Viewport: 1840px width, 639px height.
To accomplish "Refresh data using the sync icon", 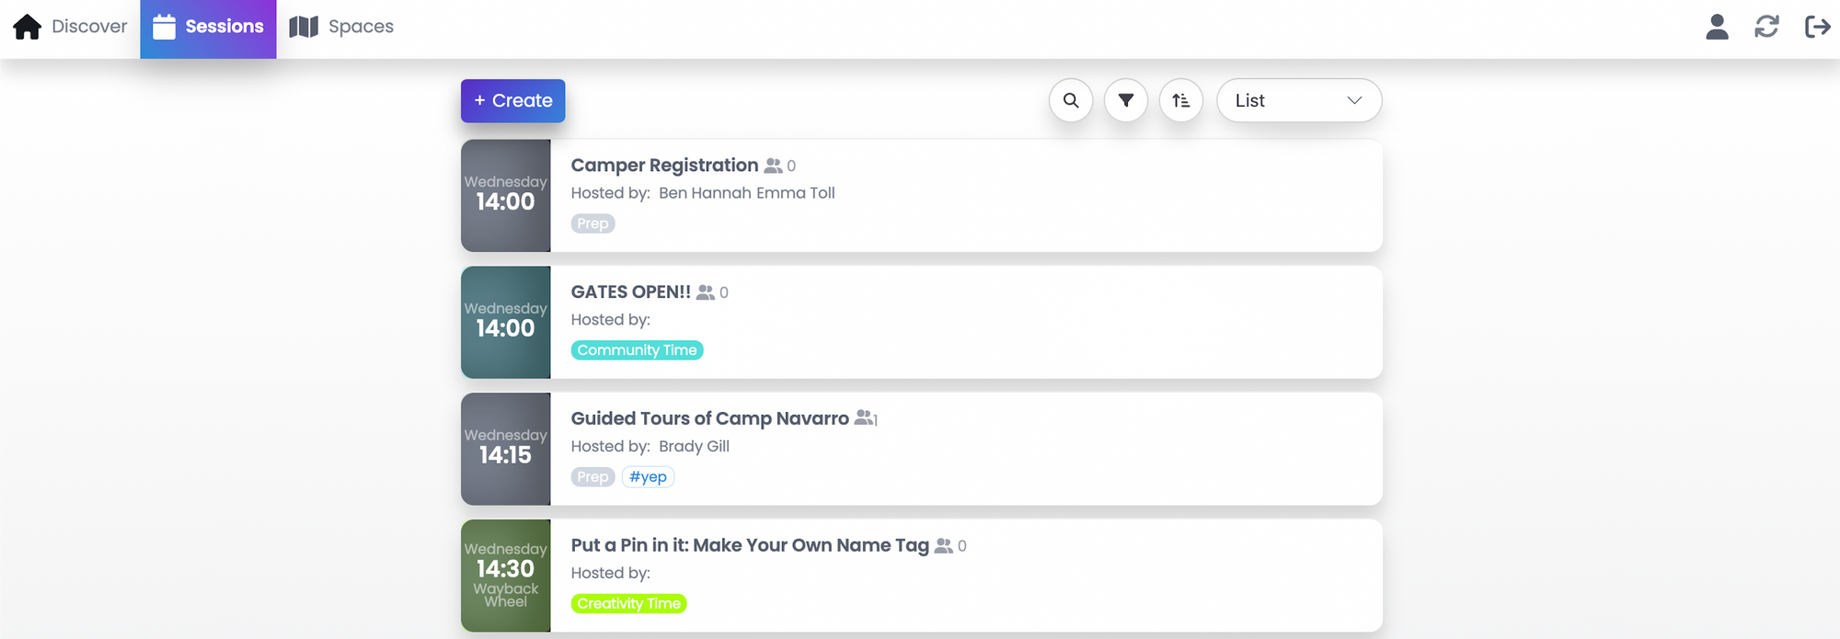I will click(1766, 27).
